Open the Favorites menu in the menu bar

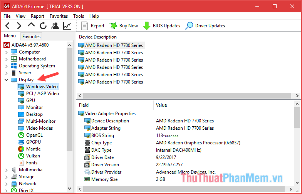[59, 16]
